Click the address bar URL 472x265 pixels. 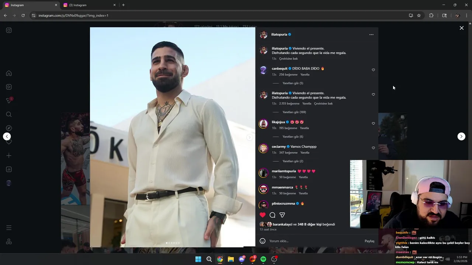point(73,15)
